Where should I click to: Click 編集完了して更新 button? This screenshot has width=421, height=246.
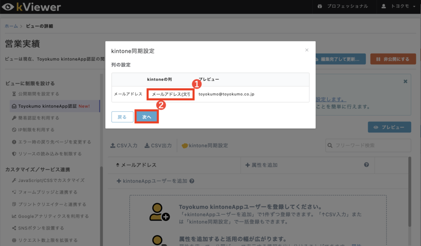click(x=340, y=59)
